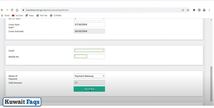Expand the No. Of Years dropdown
Screen dimensions: 214x108
point(89,19)
